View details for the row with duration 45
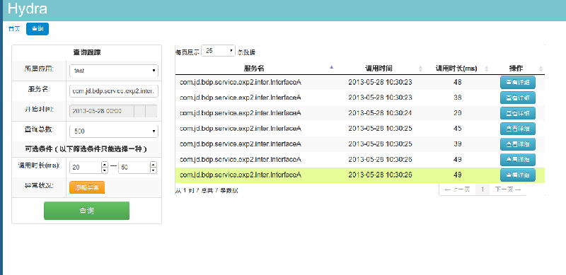 pyautogui.click(x=518, y=129)
